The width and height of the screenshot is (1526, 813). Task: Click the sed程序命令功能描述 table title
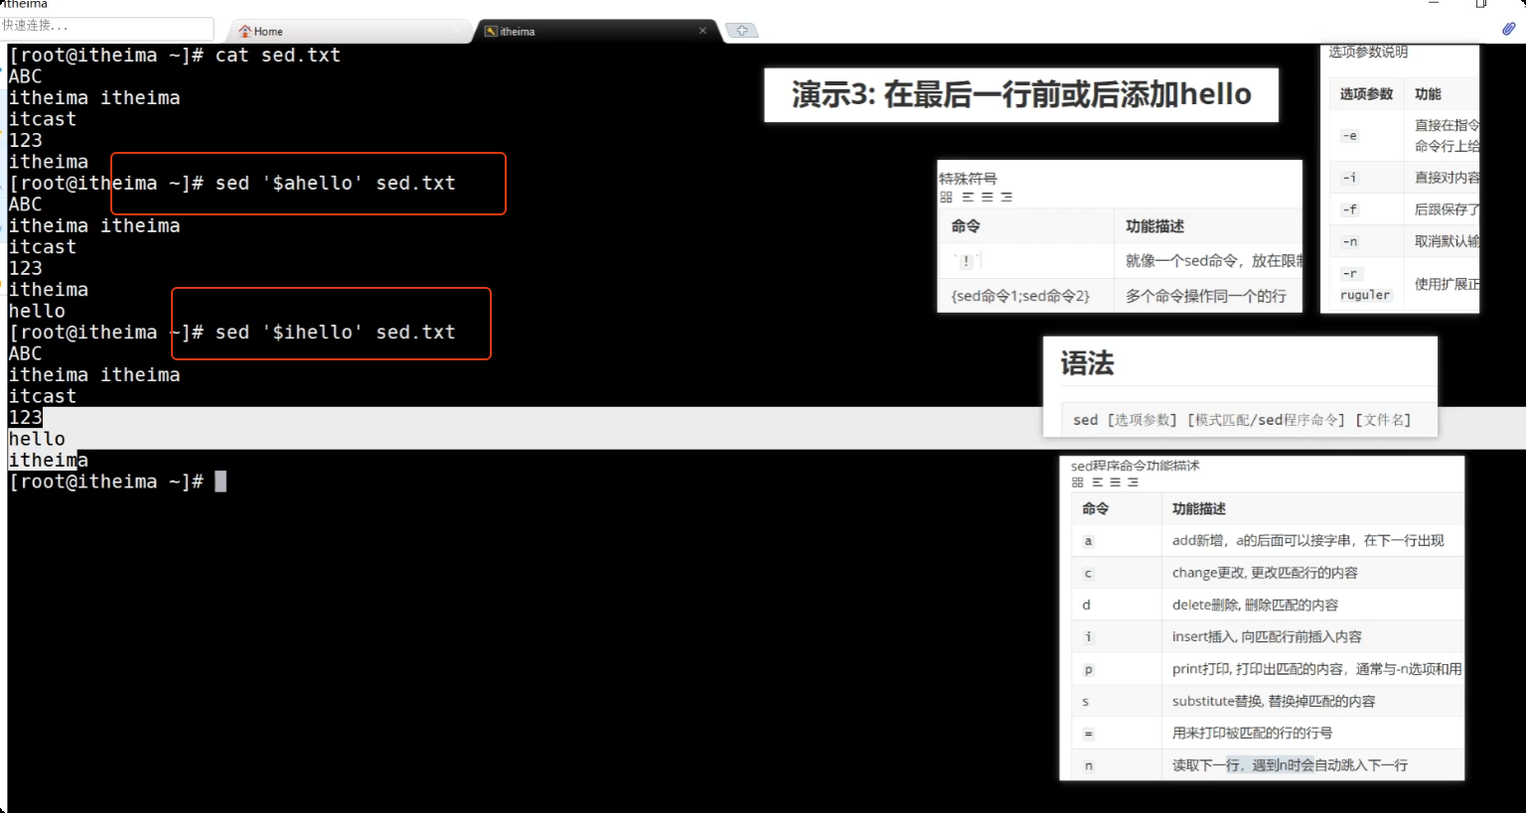point(1136,466)
